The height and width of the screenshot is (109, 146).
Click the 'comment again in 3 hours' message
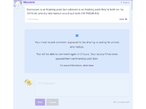77,56
